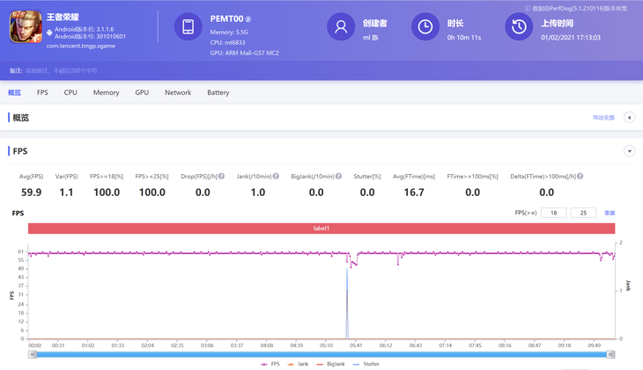Toggle the Stutter series in chart legend
The height and width of the screenshot is (370, 643).
367,363
